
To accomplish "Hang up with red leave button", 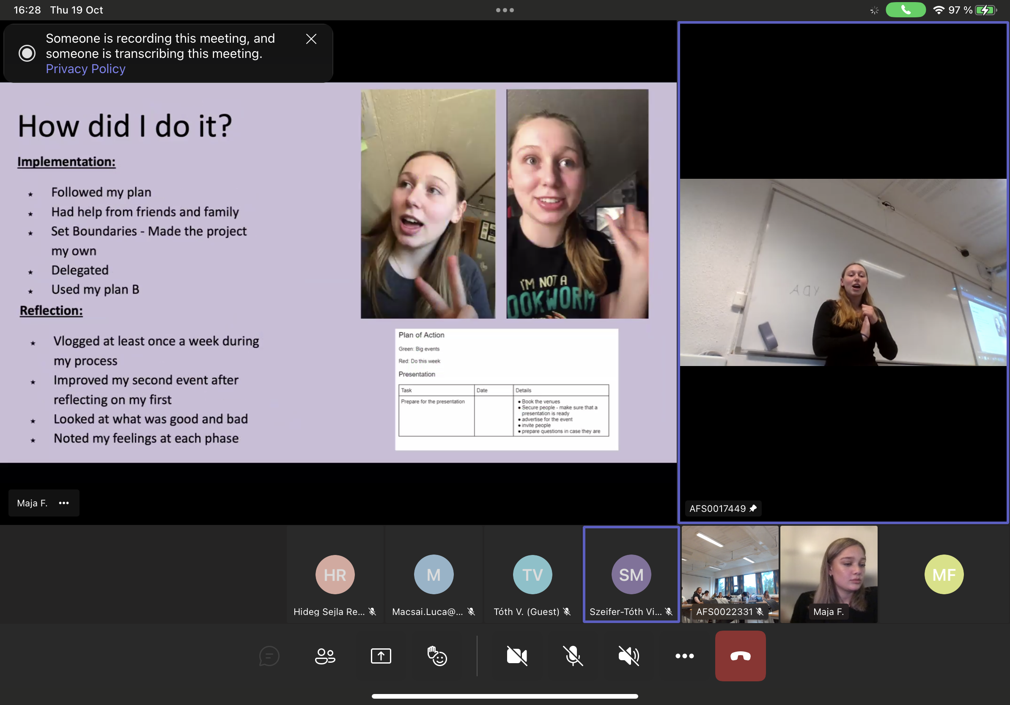I will 740,656.
